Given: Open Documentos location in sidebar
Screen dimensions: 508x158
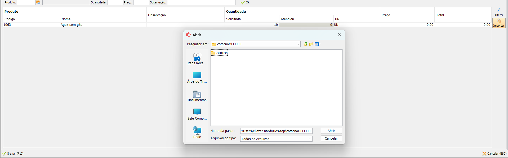Looking at the screenshot, I should tap(197, 96).
